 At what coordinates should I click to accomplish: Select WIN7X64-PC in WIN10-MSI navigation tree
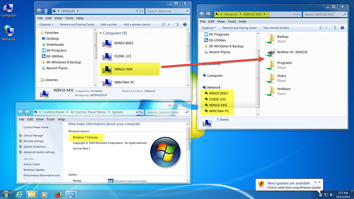pyautogui.click(x=219, y=111)
